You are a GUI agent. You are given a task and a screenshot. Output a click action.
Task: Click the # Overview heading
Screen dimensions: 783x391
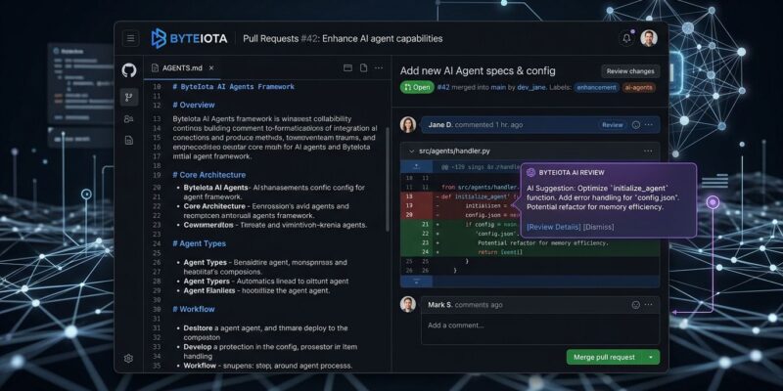click(x=194, y=106)
